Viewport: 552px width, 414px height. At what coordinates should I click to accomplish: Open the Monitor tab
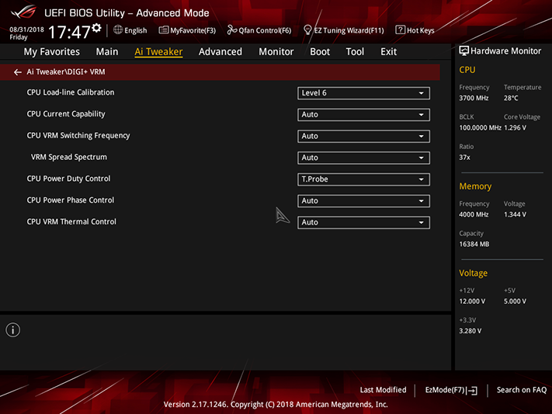(276, 52)
